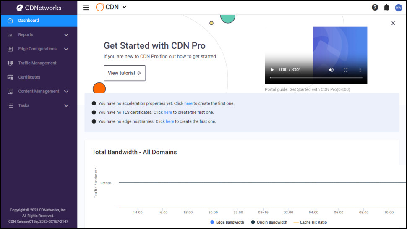407x229 pixels.
Task: Play the tutorial video
Action: [272, 70]
